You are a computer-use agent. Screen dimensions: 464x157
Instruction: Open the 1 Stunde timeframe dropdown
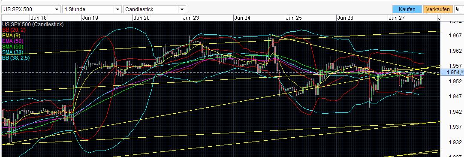point(92,9)
